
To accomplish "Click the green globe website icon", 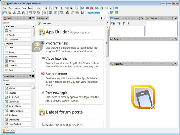I will click(x=97, y=8).
